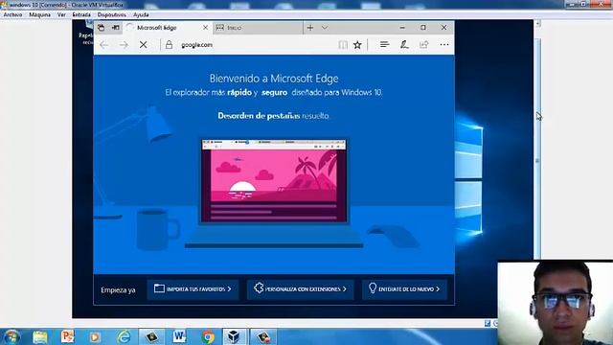Viewport: 613px width, 345px height.
Task: Go back in Edge browser
Action: [x=103, y=45]
